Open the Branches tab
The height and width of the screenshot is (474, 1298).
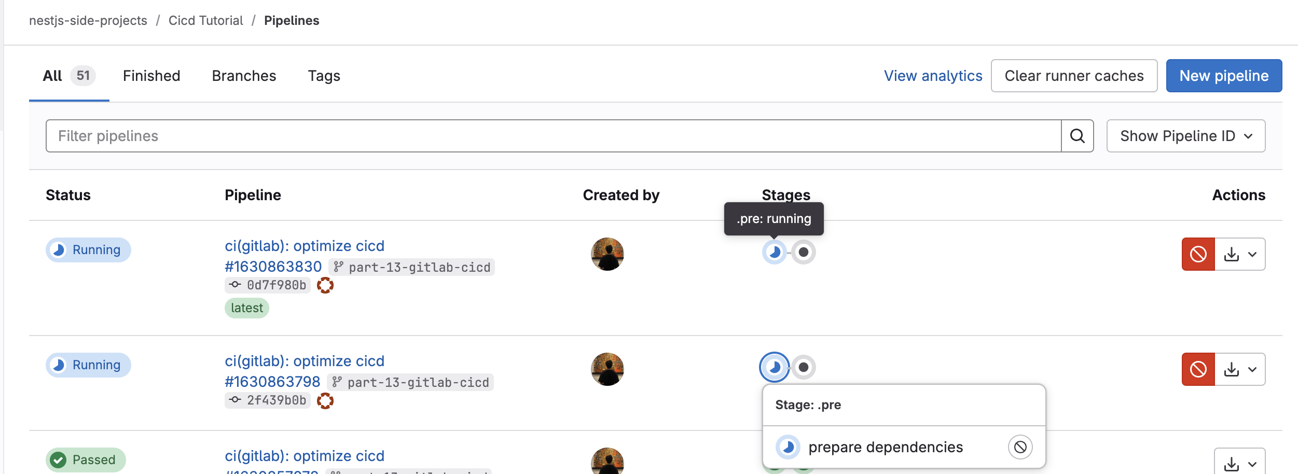point(244,76)
